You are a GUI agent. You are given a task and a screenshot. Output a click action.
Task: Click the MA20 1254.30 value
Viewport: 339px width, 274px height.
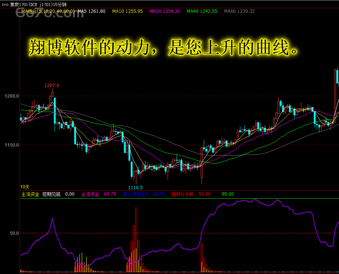point(165,11)
